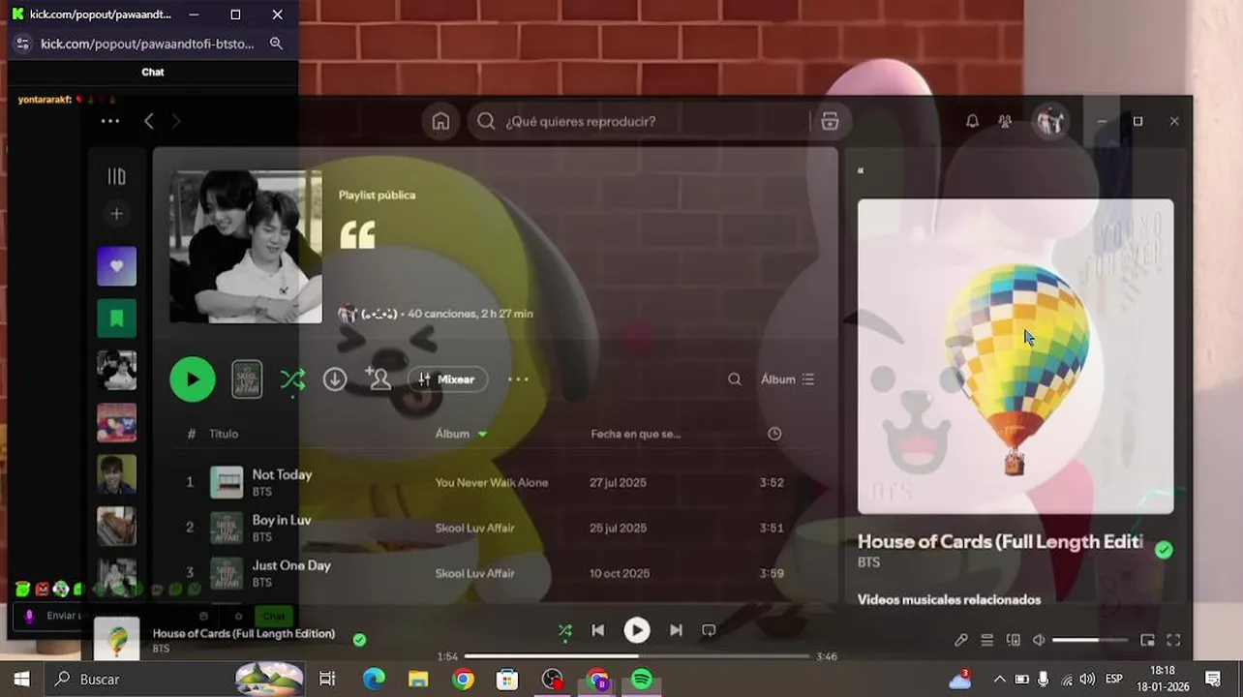Play the playlist with the big green button
This screenshot has height=697, width=1243.
coord(193,379)
